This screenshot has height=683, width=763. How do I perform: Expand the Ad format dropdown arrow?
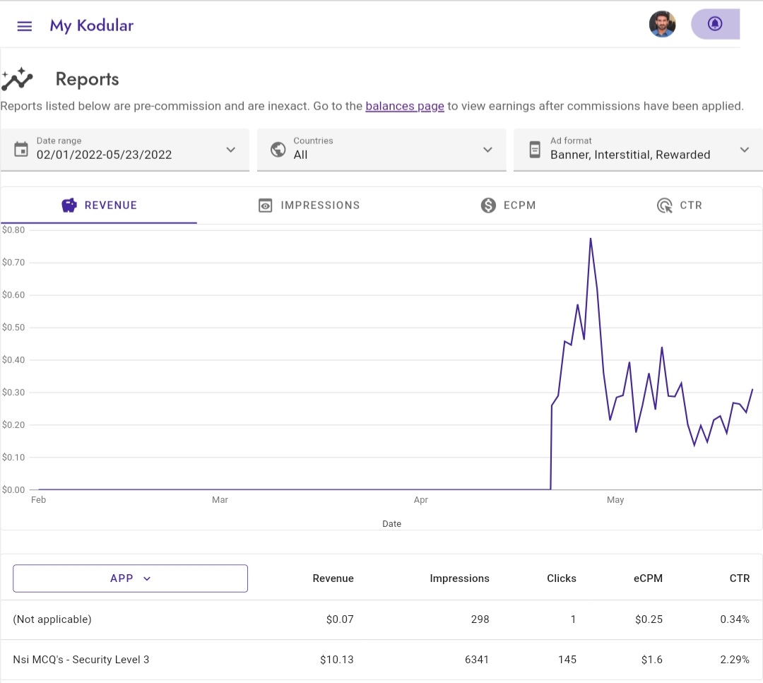click(744, 150)
